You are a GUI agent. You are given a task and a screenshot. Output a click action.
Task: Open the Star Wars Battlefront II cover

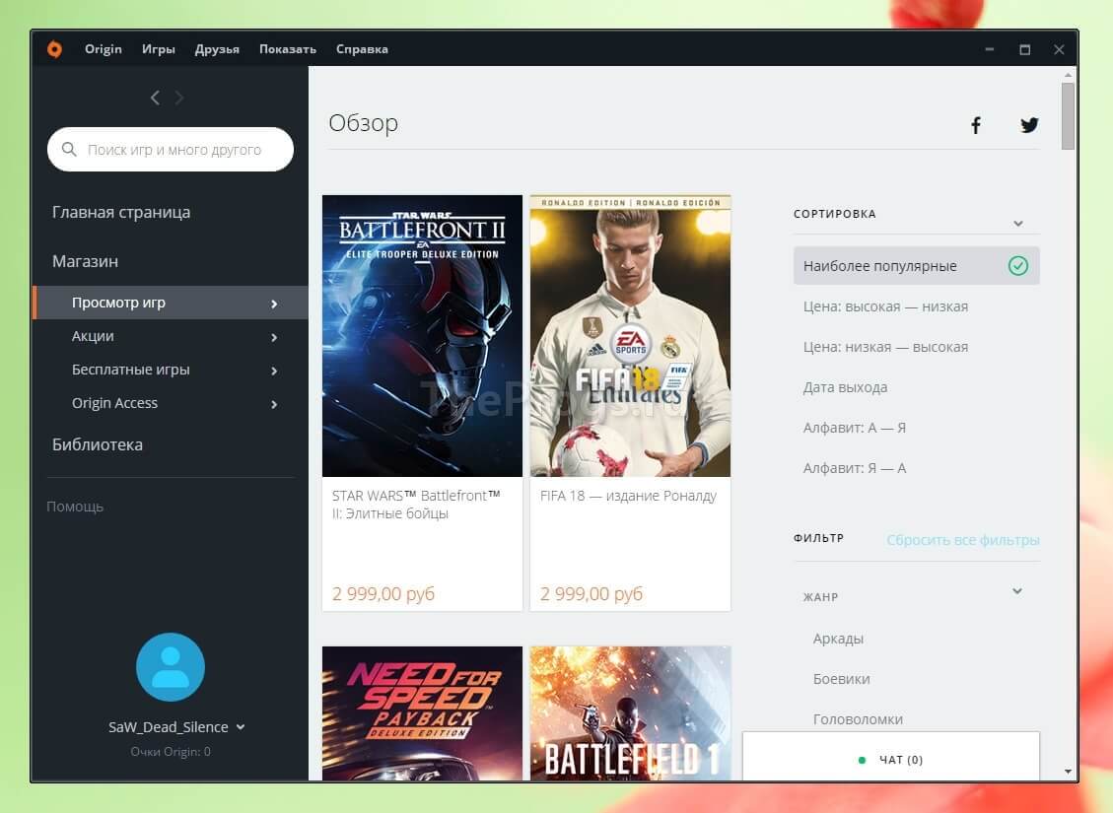pyautogui.click(x=422, y=336)
